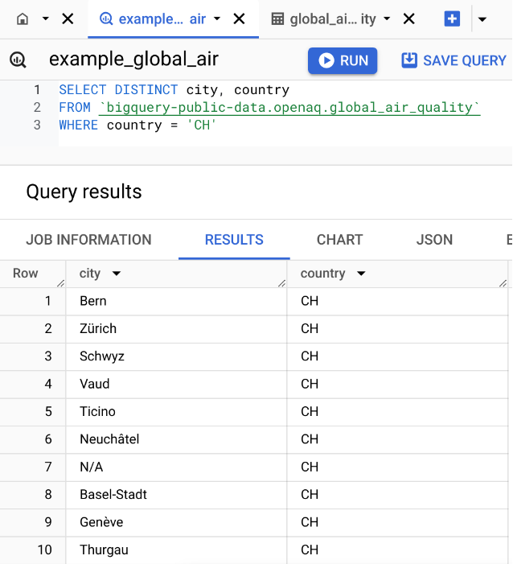This screenshot has height=564, width=513.
Task: Open the JSON results tab
Action: [434, 240]
